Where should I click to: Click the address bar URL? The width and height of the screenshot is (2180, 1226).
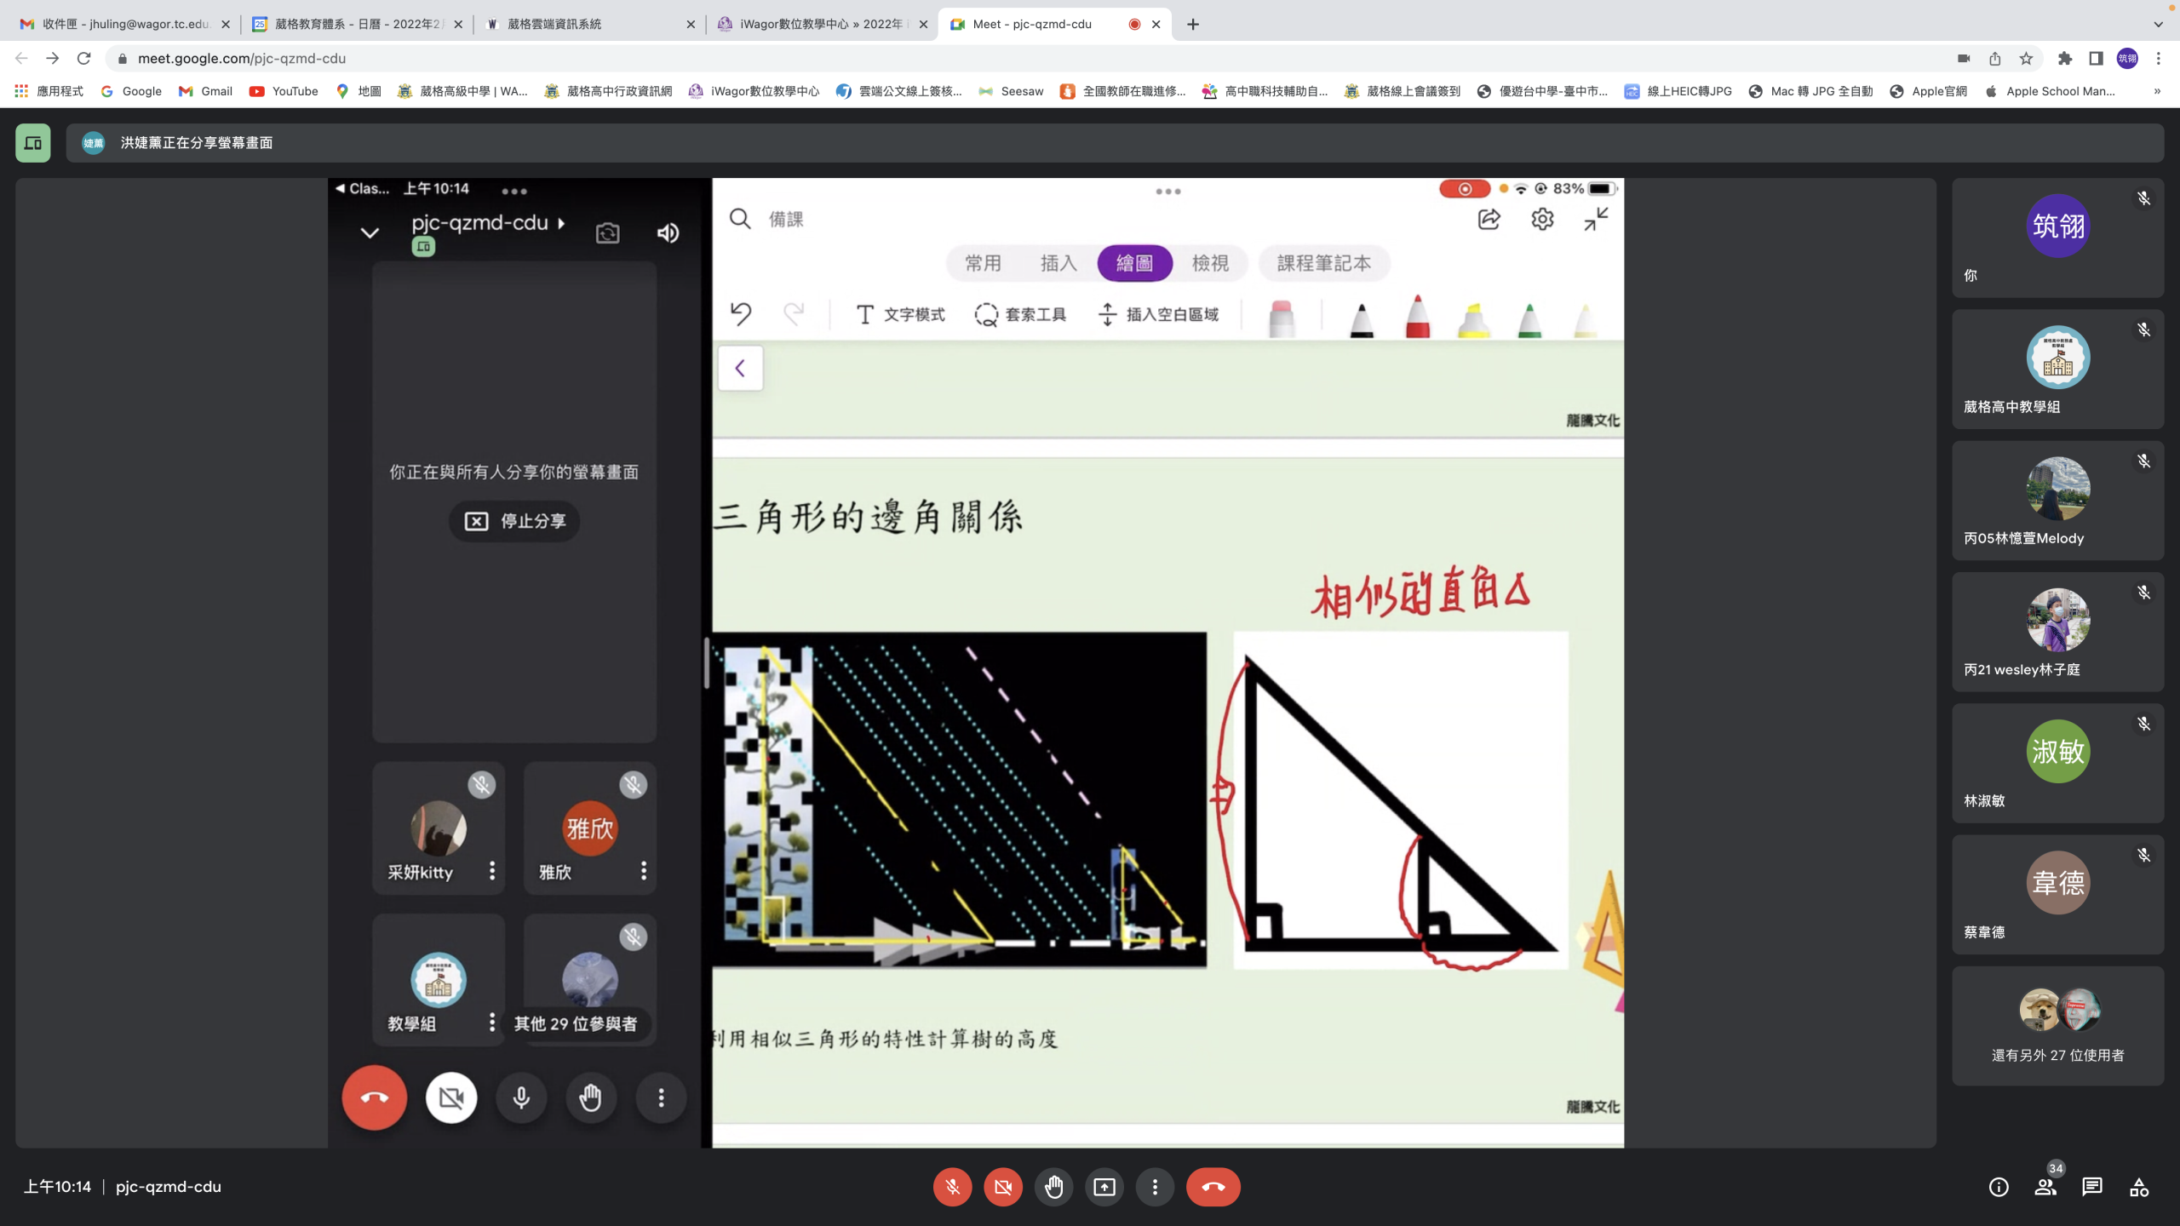(242, 59)
